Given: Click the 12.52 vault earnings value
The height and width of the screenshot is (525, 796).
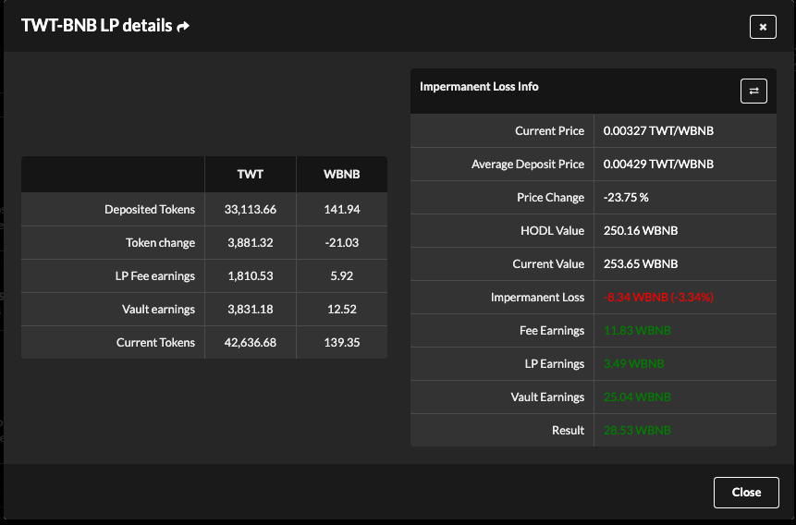Looking at the screenshot, I should (342, 310).
